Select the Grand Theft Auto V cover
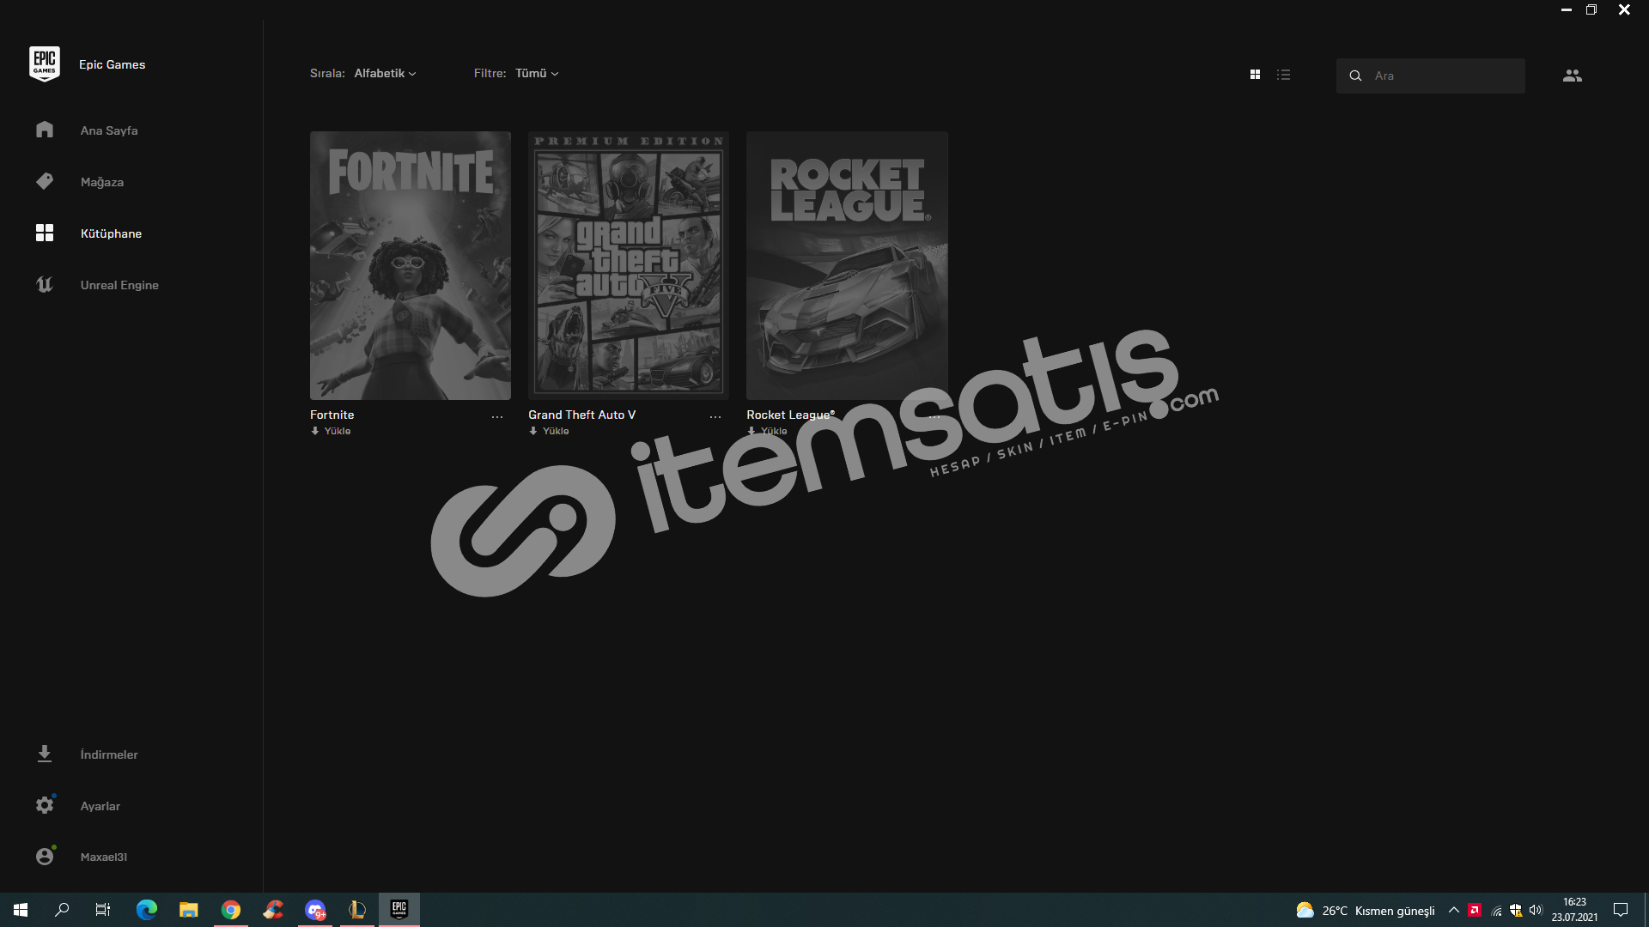This screenshot has width=1649, height=927. pos(629,265)
